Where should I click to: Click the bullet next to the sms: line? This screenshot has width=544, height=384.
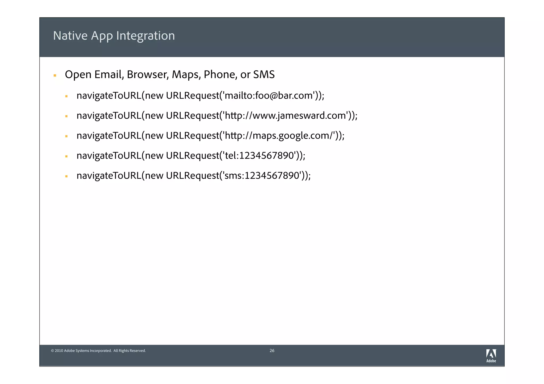[66, 176]
